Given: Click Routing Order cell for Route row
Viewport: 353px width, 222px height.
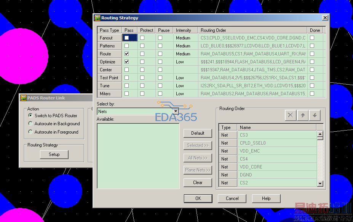Looking at the screenshot, I should [x=252, y=54].
